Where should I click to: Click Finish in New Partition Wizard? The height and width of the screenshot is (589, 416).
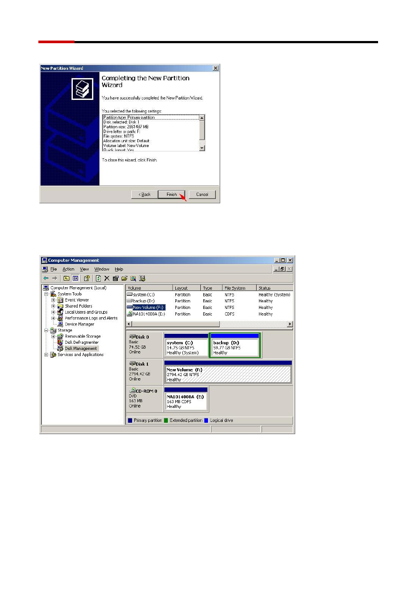[x=171, y=195]
